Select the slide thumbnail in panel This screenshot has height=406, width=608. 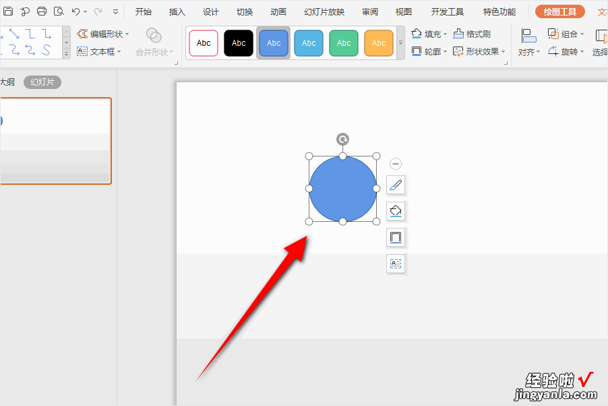click(x=55, y=141)
